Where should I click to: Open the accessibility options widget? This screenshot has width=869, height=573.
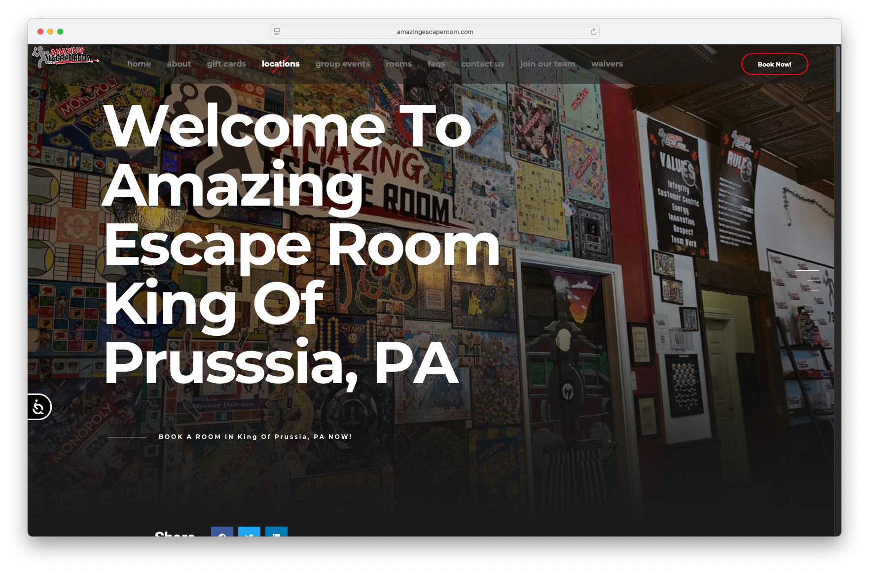coord(39,407)
